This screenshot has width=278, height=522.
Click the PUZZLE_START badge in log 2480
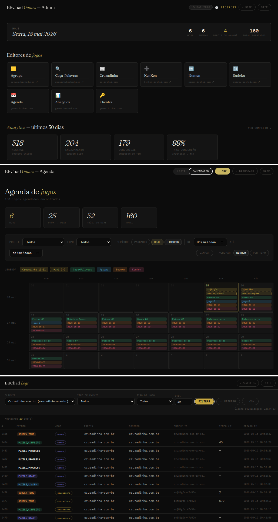click(27, 476)
